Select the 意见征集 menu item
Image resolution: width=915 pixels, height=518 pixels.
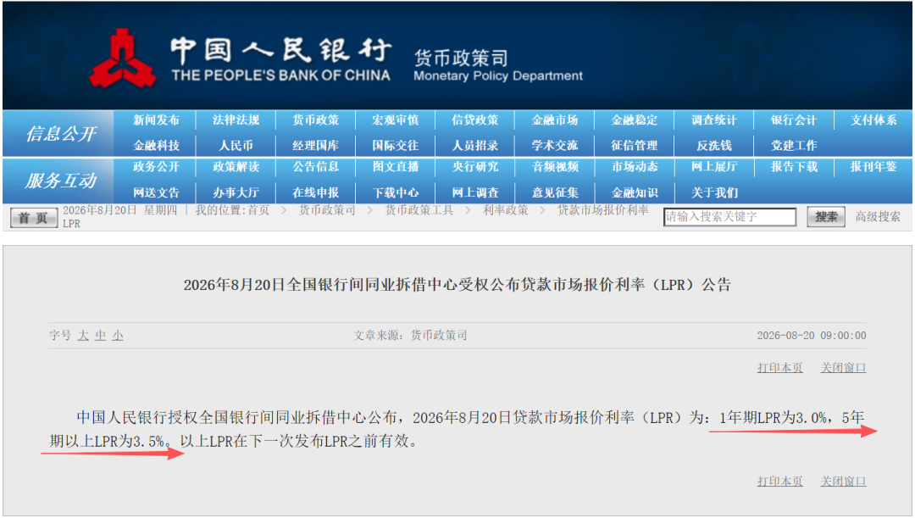[x=555, y=192]
